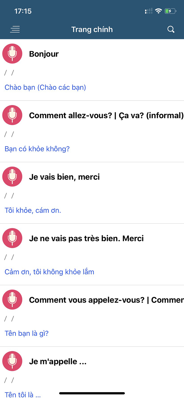
Task: Open translation "Chào bạn (Chào các bạn)"
Action: [x=45, y=87]
